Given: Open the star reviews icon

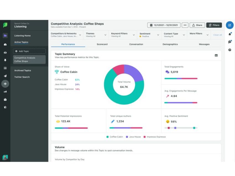Looking at the screenshot, I should click(x=5, y=107).
